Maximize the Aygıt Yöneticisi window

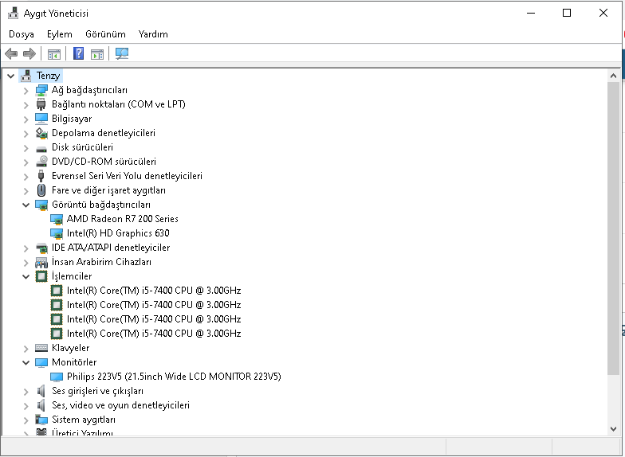(x=566, y=13)
